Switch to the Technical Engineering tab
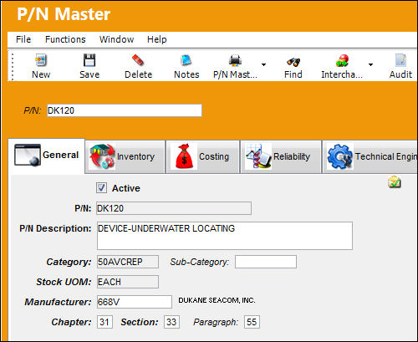418x342 pixels. (x=370, y=156)
